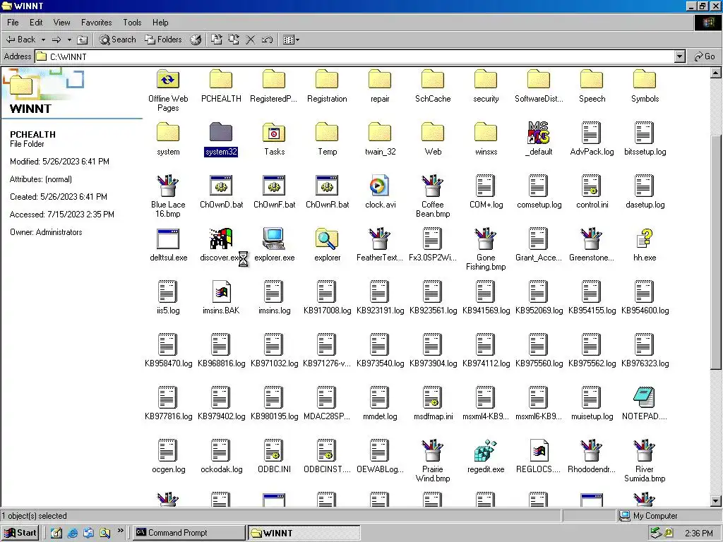Go up one folder level
The width and height of the screenshot is (723, 542).
point(82,40)
